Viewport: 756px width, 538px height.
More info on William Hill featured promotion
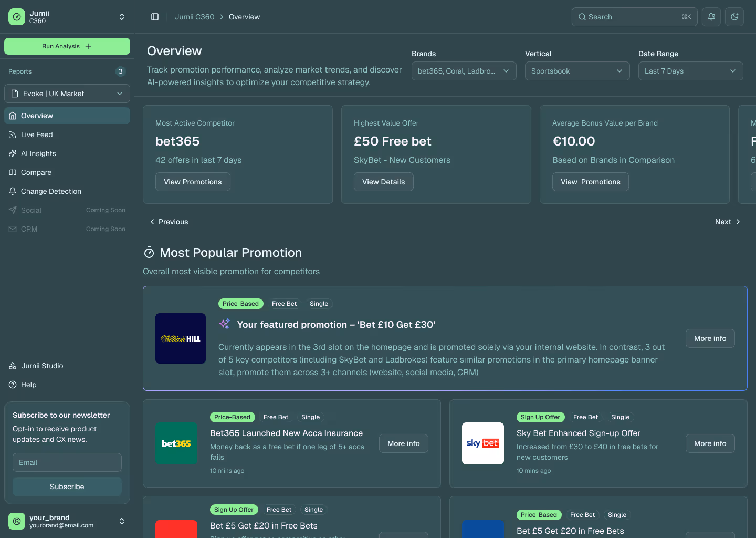(710, 338)
